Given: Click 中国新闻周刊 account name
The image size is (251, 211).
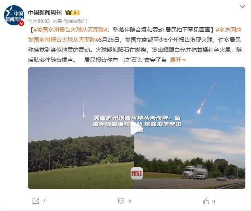Looking at the screenshot, I should pyautogui.click(x=45, y=12).
